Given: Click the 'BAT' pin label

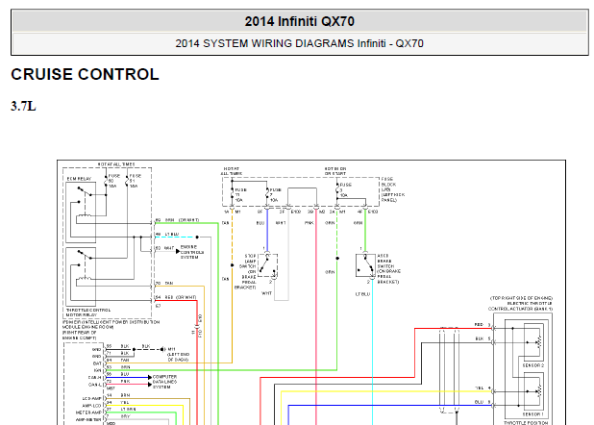Looking at the screenshot, I should click(x=97, y=363).
